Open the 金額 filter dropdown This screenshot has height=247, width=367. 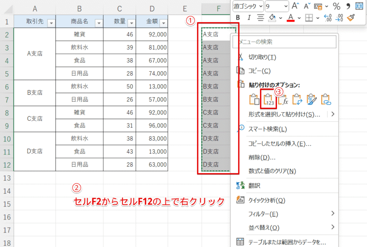163,23
